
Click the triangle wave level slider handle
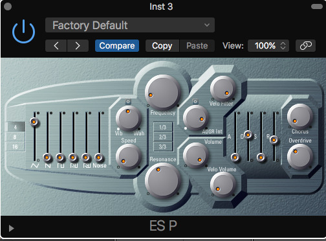34,122
